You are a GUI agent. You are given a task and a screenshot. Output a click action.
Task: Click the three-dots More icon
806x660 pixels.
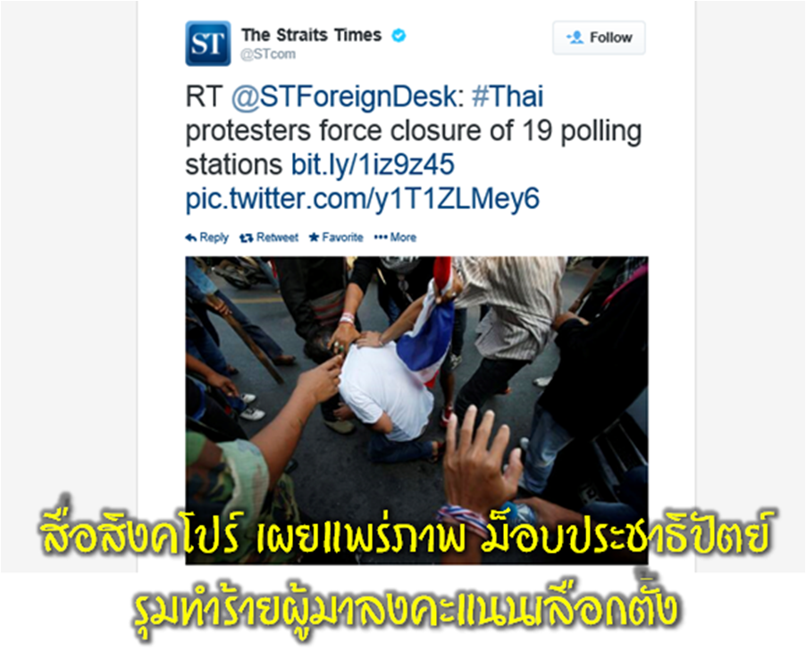coord(381,238)
